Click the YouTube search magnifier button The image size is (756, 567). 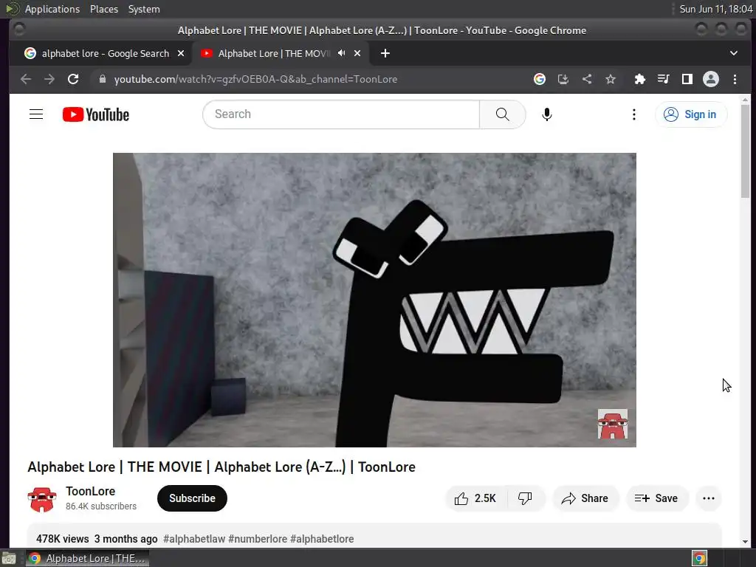tap(502, 114)
